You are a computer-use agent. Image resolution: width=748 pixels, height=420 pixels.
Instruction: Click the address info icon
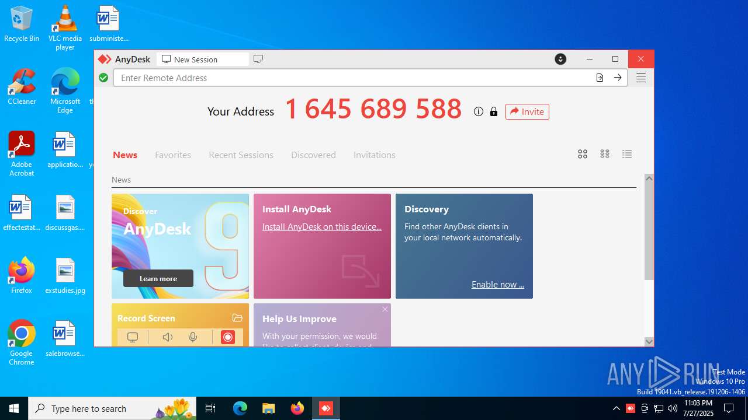[x=479, y=111]
